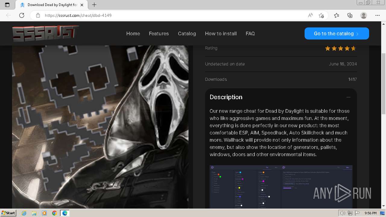This screenshot has width=386, height=217.
Task: View site information lock icon
Action: pyautogui.click(x=38, y=15)
